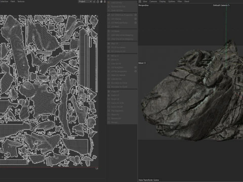Image resolution: width=243 pixels, height=182 pixels.
Task: Click last toolbar icon right of Project dropdown
Action: point(105,2)
